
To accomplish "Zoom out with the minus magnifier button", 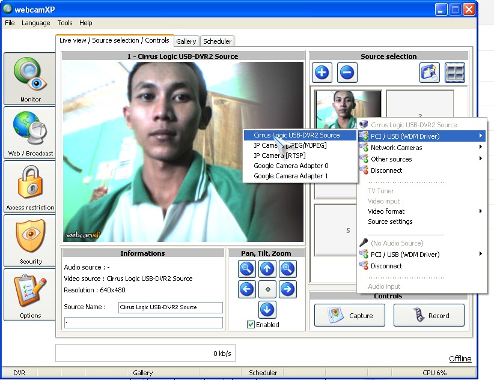I will click(x=246, y=269).
